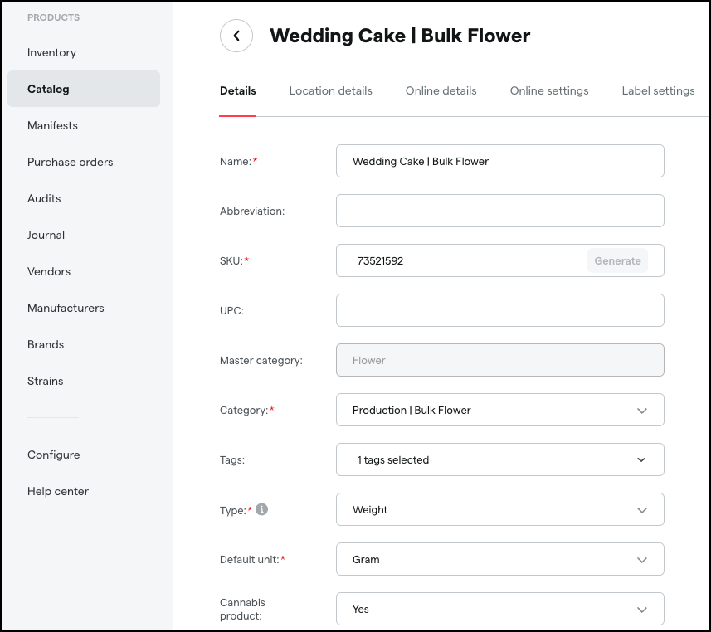Go to the Online settings tab
Viewport: 711px width, 632px height.
coord(548,90)
